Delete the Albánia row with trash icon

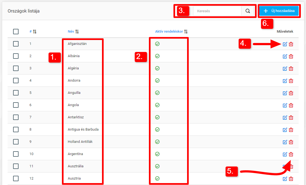[x=291, y=56]
